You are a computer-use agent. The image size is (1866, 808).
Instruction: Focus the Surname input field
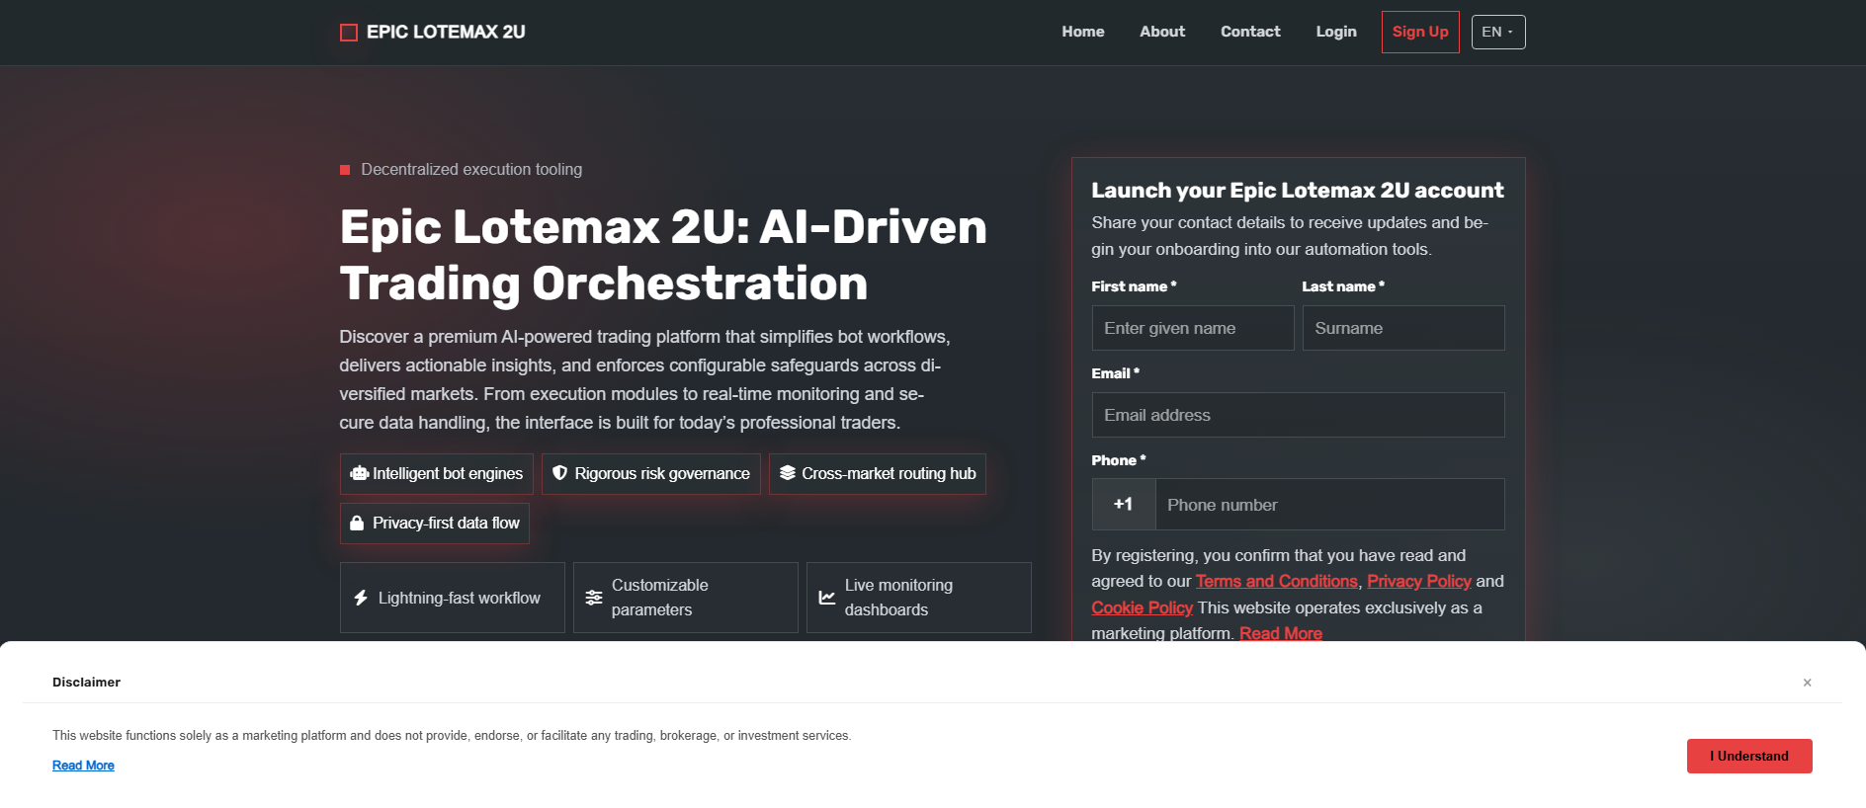click(1403, 328)
